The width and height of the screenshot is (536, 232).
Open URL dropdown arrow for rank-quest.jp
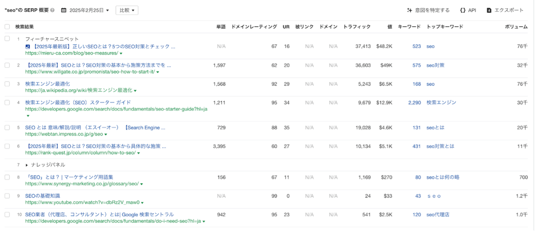[x=139, y=153]
